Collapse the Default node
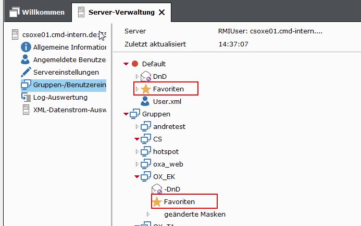 [126, 64]
